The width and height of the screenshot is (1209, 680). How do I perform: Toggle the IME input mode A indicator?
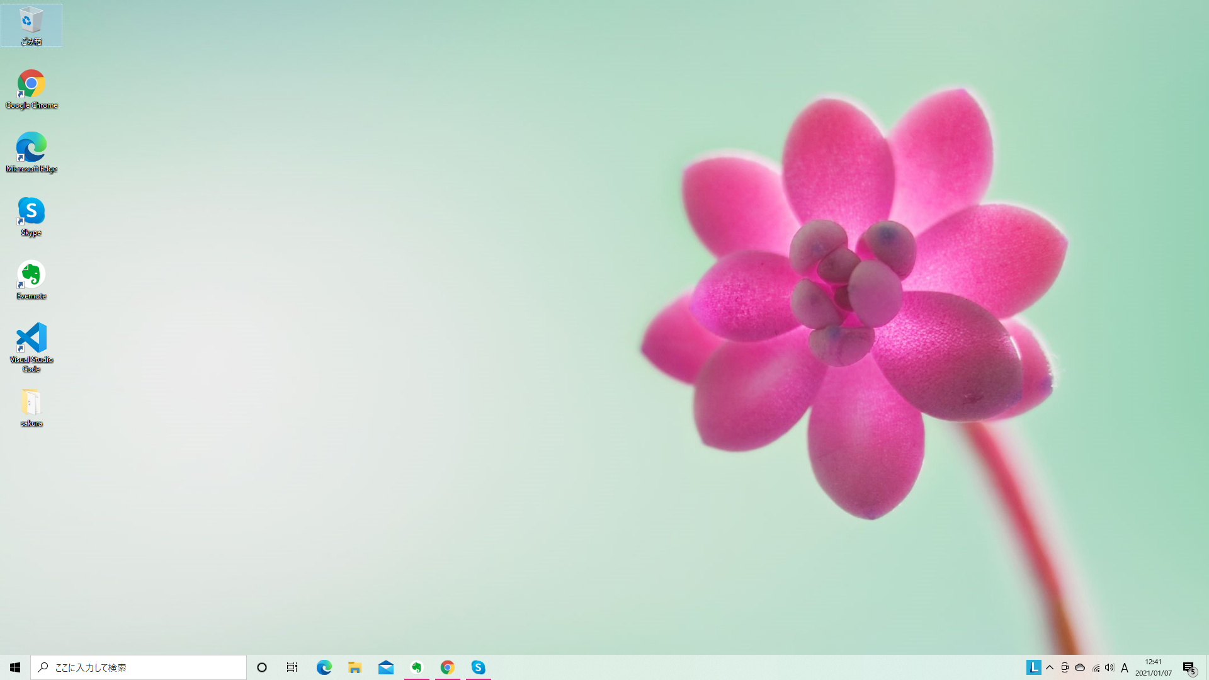click(x=1125, y=667)
